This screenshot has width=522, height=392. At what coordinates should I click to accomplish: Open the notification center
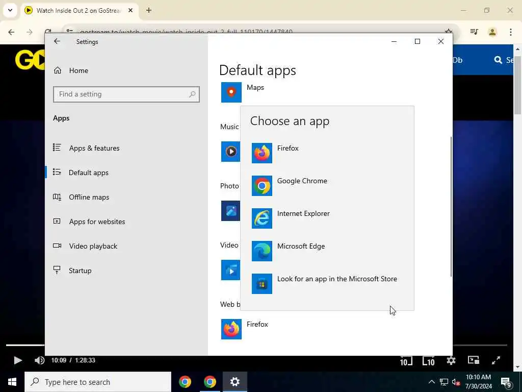coord(506,382)
